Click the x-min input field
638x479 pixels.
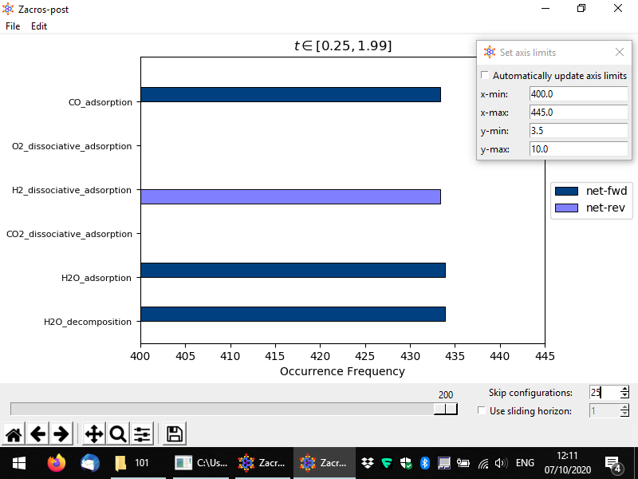(x=578, y=94)
